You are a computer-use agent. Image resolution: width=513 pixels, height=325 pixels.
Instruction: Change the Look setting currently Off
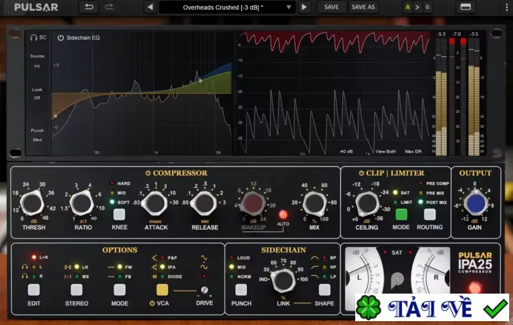tap(37, 98)
